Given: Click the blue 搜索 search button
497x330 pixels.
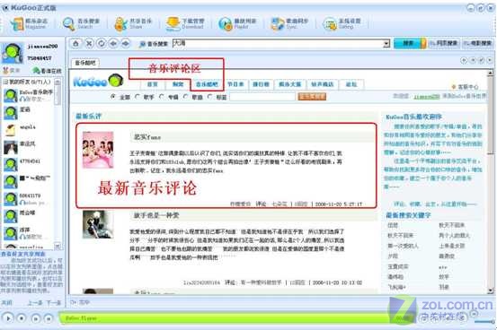Looking at the screenshot, I should click(x=407, y=43).
